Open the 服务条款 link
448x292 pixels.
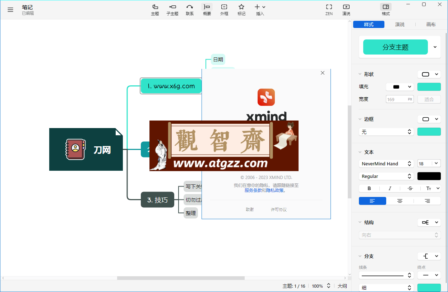click(x=253, y=190)
